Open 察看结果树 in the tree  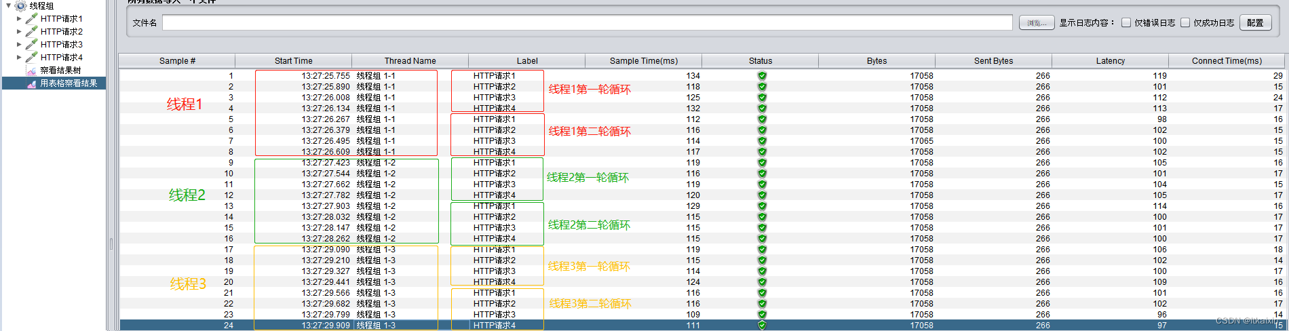tap(60, 71)
